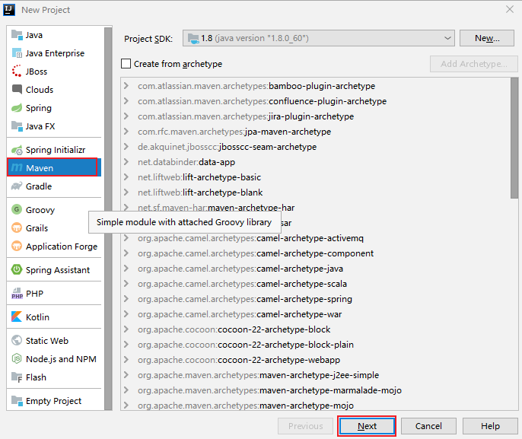Expand camel-archetype-activemq entry
The image size is (522, 439).
click(x=126, y=238)
